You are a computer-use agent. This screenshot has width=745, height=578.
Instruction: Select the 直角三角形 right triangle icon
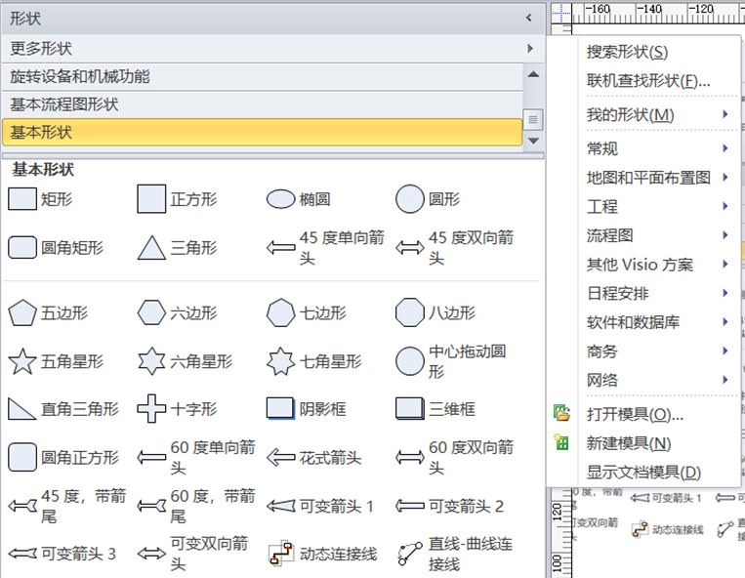[x=22, y=409]
